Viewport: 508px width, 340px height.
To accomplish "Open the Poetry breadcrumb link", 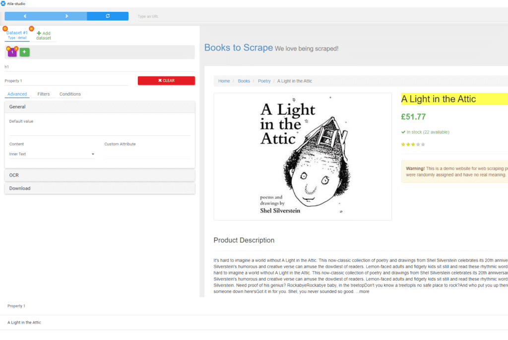I will [264, 81].
